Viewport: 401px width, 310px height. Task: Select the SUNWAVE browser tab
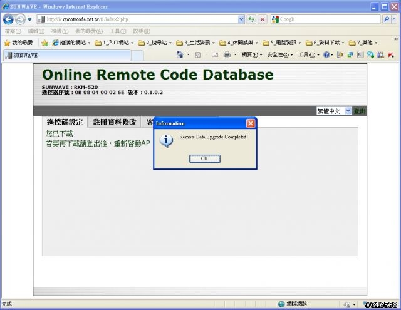tap(67, 56)
